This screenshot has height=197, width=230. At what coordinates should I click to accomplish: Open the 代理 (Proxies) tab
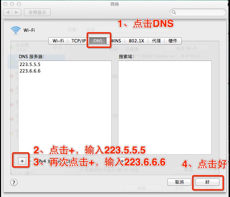pos(156,41)
